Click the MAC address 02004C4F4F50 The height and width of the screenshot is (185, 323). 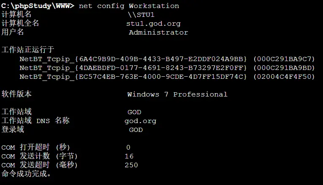click(284, 76)
